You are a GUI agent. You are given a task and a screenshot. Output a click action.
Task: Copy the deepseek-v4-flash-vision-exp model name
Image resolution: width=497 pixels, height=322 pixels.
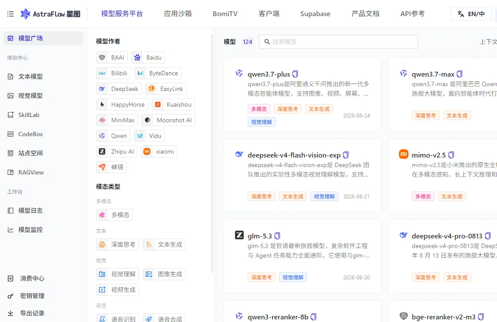coord(346,155)
